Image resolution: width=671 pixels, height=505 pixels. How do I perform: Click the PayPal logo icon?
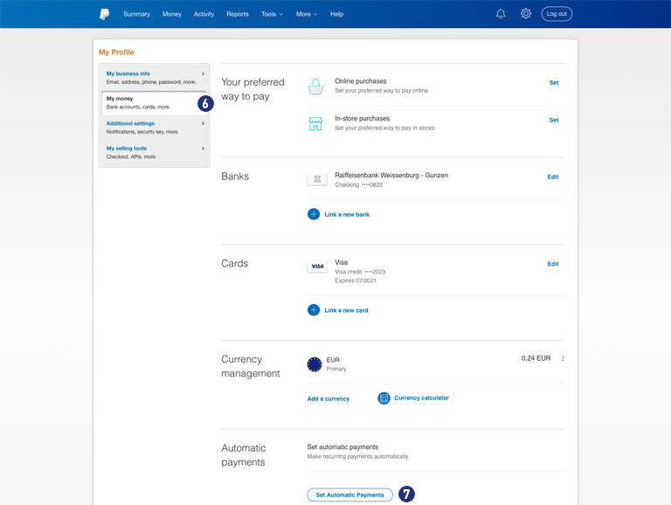[104, 14]
